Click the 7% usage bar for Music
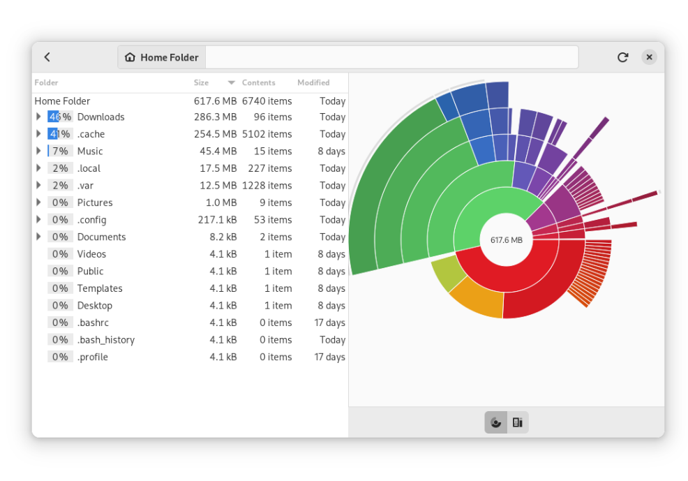 point(60,151)
